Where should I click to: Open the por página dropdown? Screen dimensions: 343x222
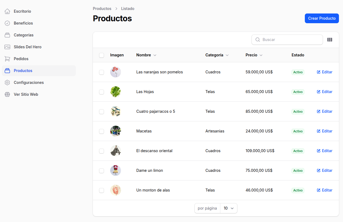pyautogui.click(x=229, y=208)
